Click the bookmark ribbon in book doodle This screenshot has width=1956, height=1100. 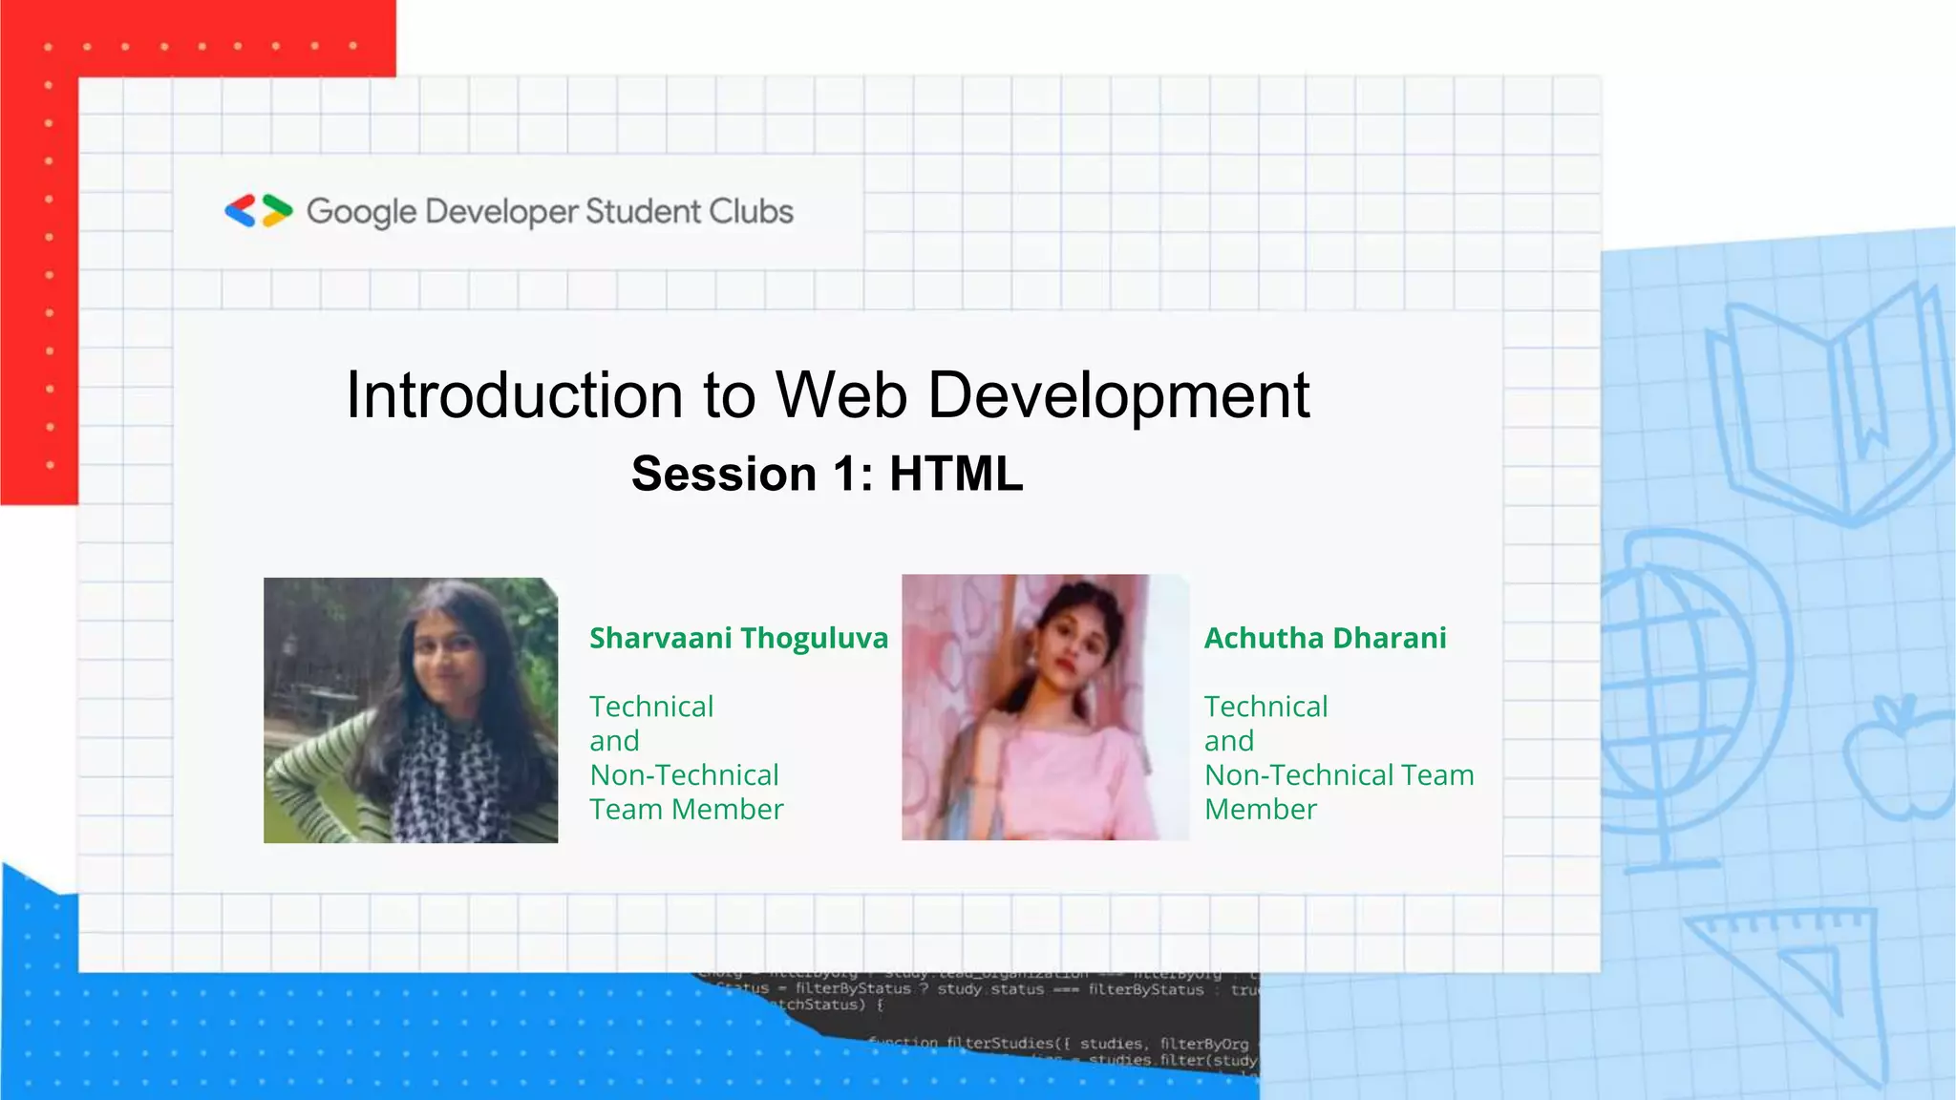pyautogui.click(x=1867, y=396)
